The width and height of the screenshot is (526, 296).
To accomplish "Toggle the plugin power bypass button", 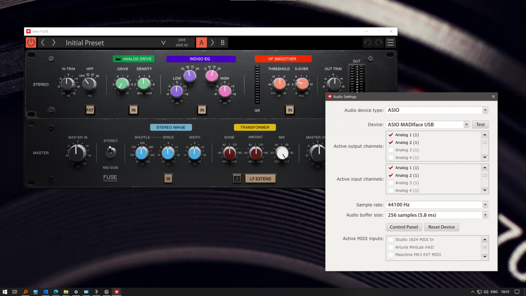I will click(x=31, y=42).
